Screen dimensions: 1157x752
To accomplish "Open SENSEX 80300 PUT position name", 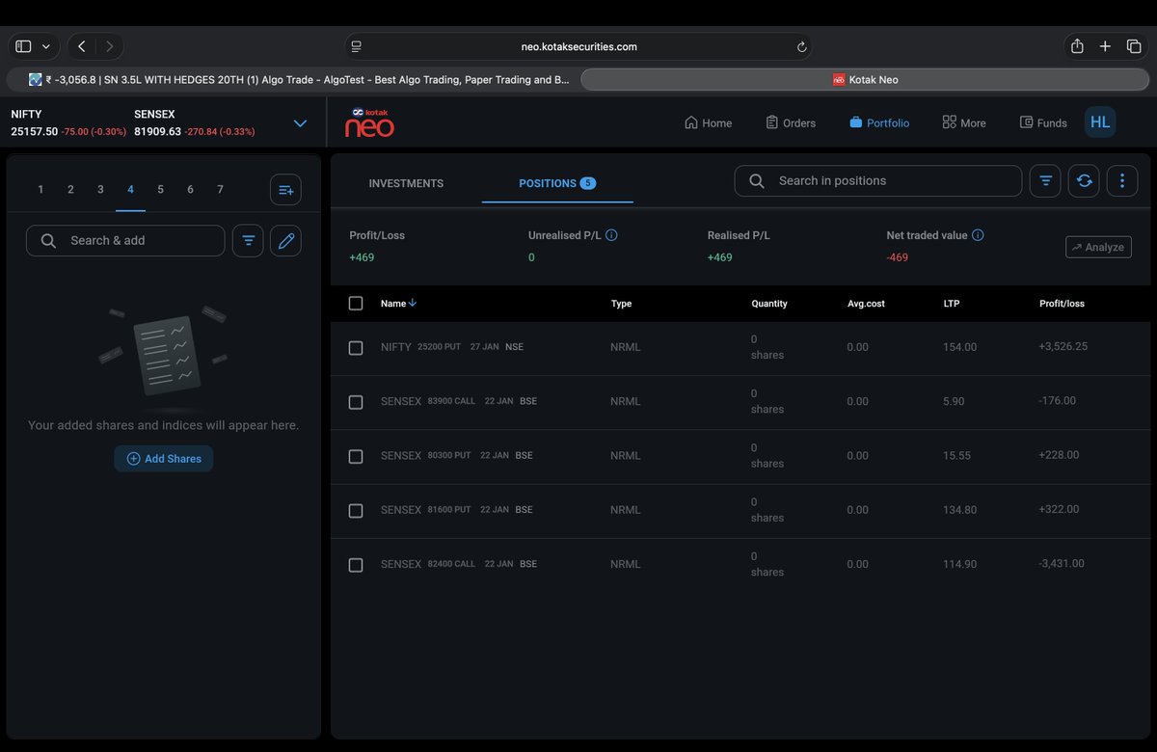I will 457,455.
